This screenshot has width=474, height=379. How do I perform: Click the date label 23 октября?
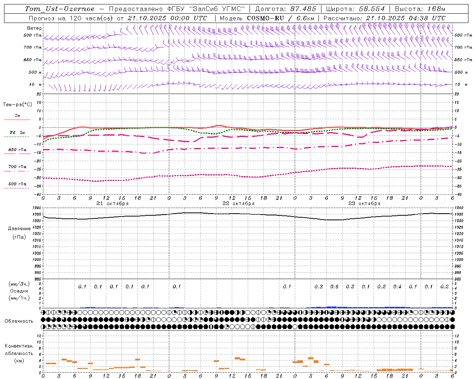click(x=364, y=204)
